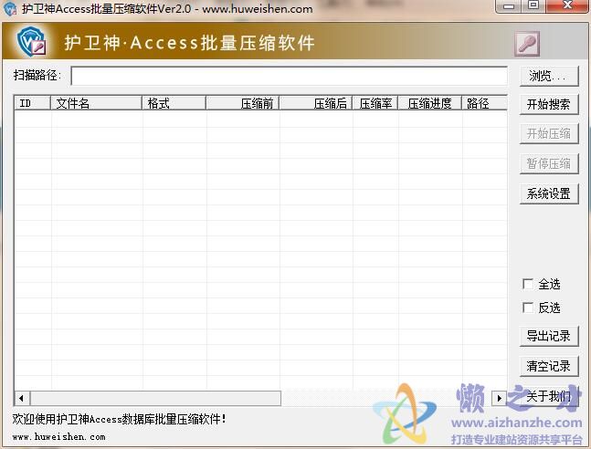Open the 关于我们 about button
The image size is (591, 449).
click(x=549, y=396)
